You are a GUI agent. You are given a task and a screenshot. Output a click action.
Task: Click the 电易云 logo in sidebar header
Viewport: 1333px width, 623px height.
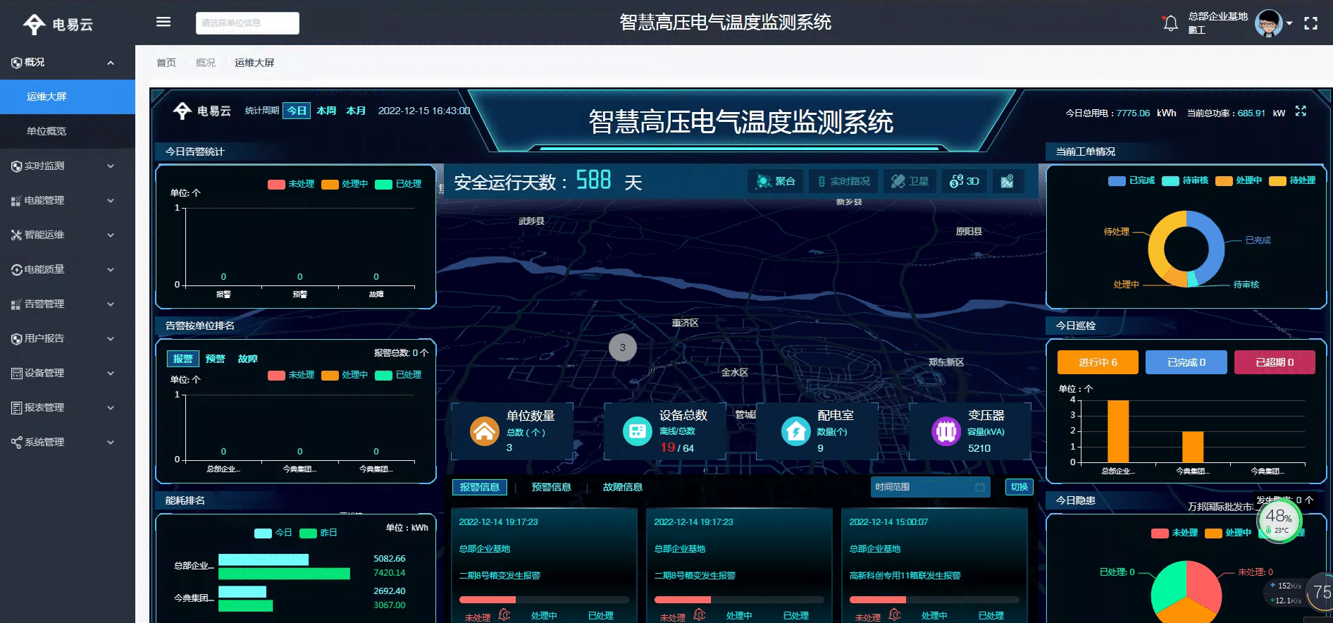click(x=58, y=25)
